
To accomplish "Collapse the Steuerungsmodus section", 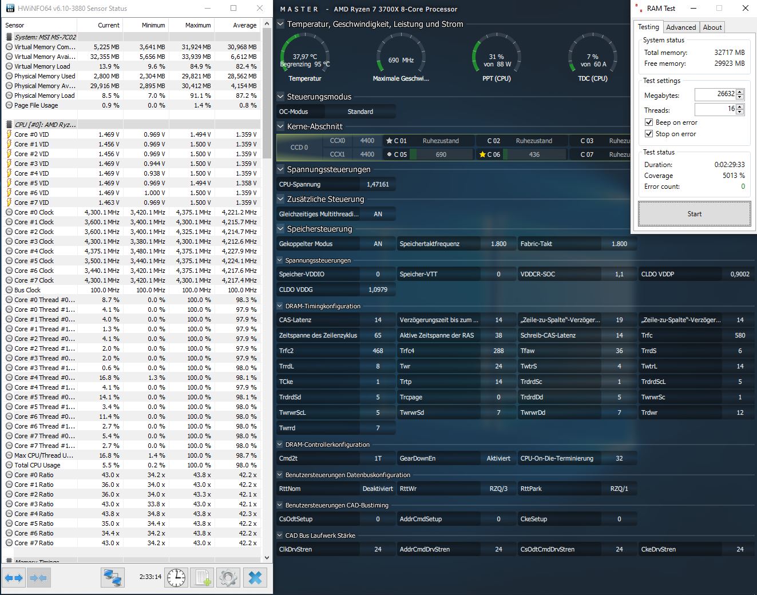I will click(x=280, y=97).
